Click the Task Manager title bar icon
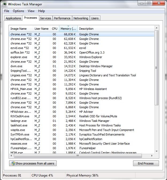 pos(5,4)
